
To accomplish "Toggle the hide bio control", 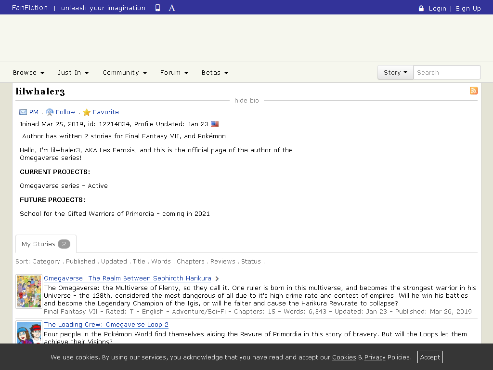I will (246, 100).
